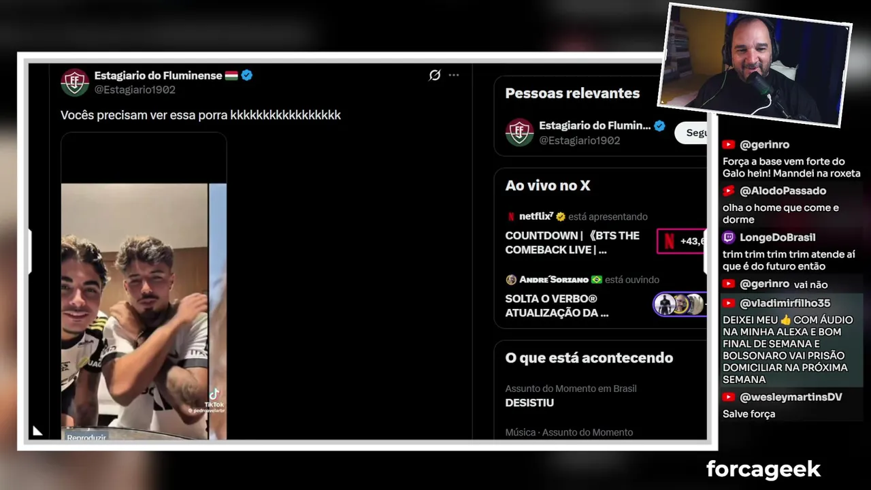Screen dimensions: 871x490
Task: Open Estagiario do Flumin... name in Pessoas relevantes
Action: [595, 125]
